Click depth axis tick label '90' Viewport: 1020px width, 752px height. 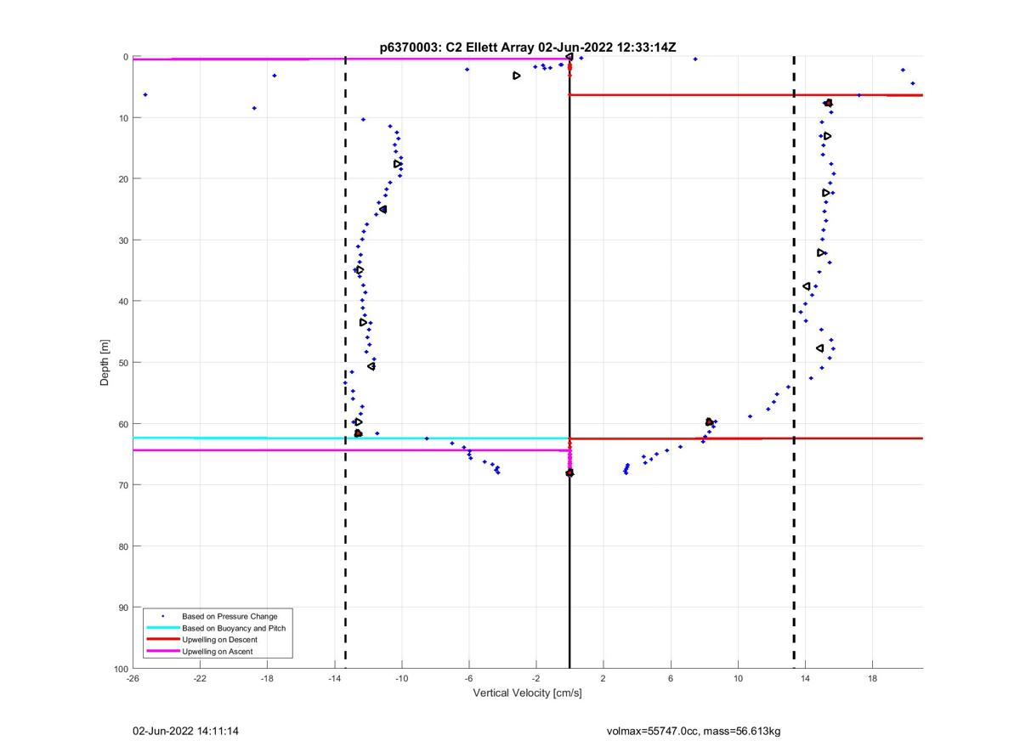pyautogui.click(x=123, y=608)
